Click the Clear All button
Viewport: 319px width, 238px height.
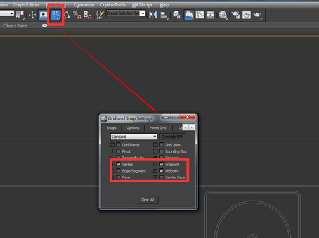(x=148, y=199)
